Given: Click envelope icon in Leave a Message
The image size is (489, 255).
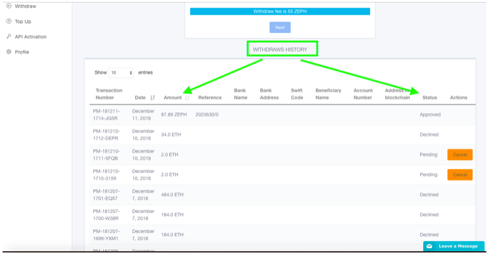Looking at the screenshot, I should pyautogui.click(x=430, y=246).
